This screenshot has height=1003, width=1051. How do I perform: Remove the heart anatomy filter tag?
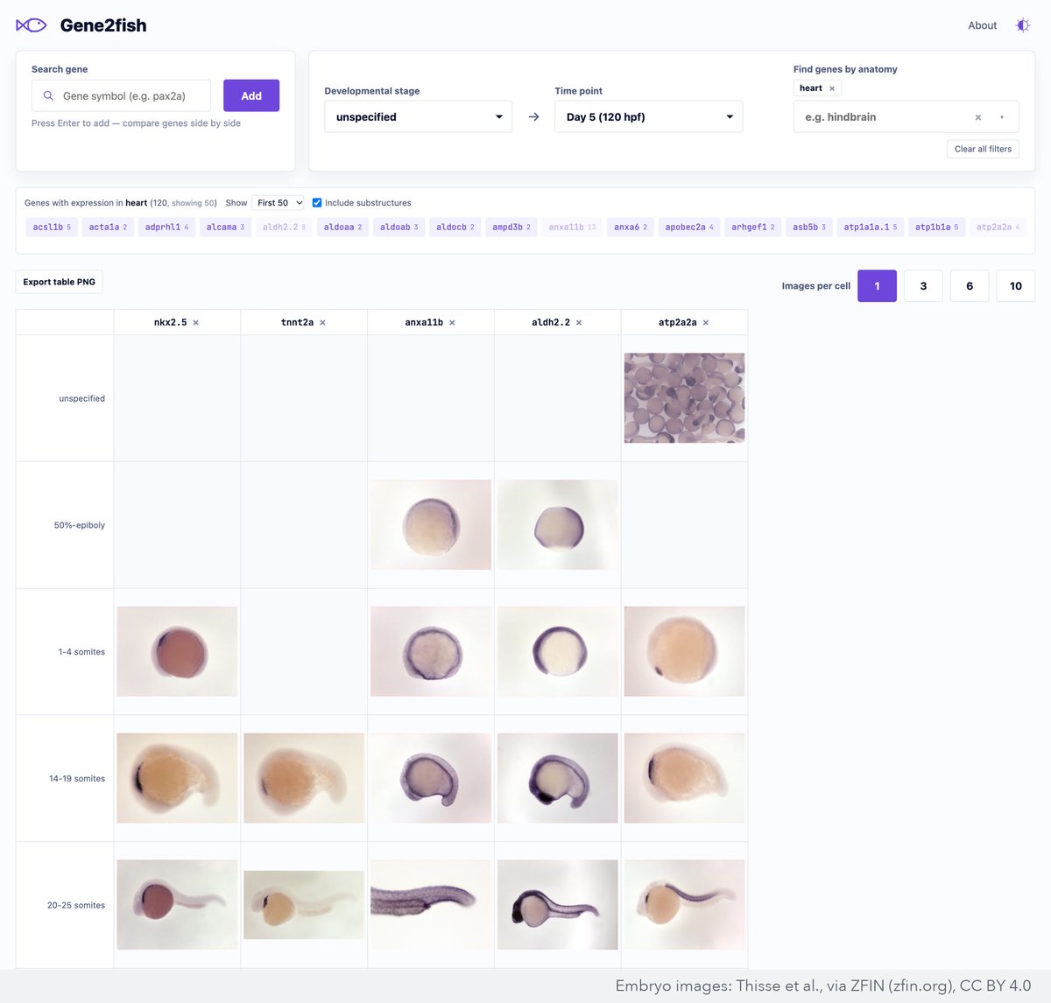pyautogui.click(x=832, y=88)
